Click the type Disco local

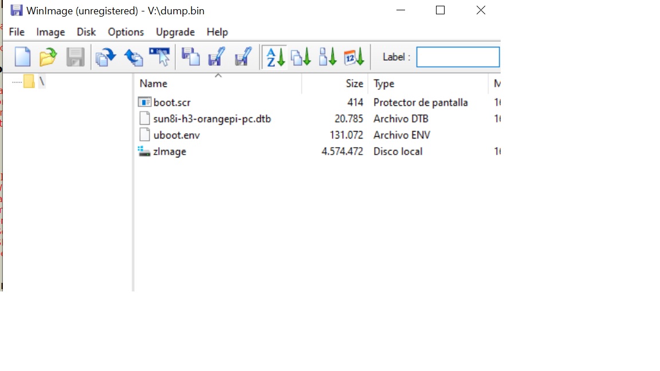pyautogui.click(x=398, y=151)
